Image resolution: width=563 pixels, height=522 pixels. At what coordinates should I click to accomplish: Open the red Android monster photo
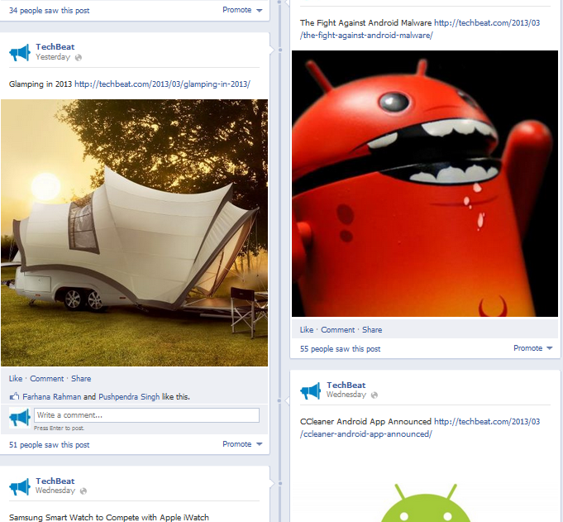pyautogui.click(x=425, y=184)
